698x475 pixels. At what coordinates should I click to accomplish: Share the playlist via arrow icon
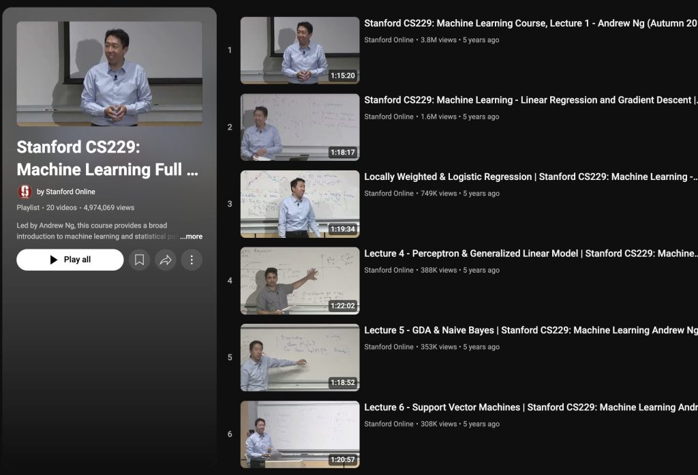[x=166, y=260]
